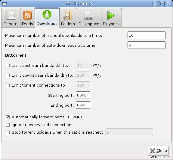The image size is (173, 160).
Task: Open the General preferences tab
Action: (x=11, y=18)
